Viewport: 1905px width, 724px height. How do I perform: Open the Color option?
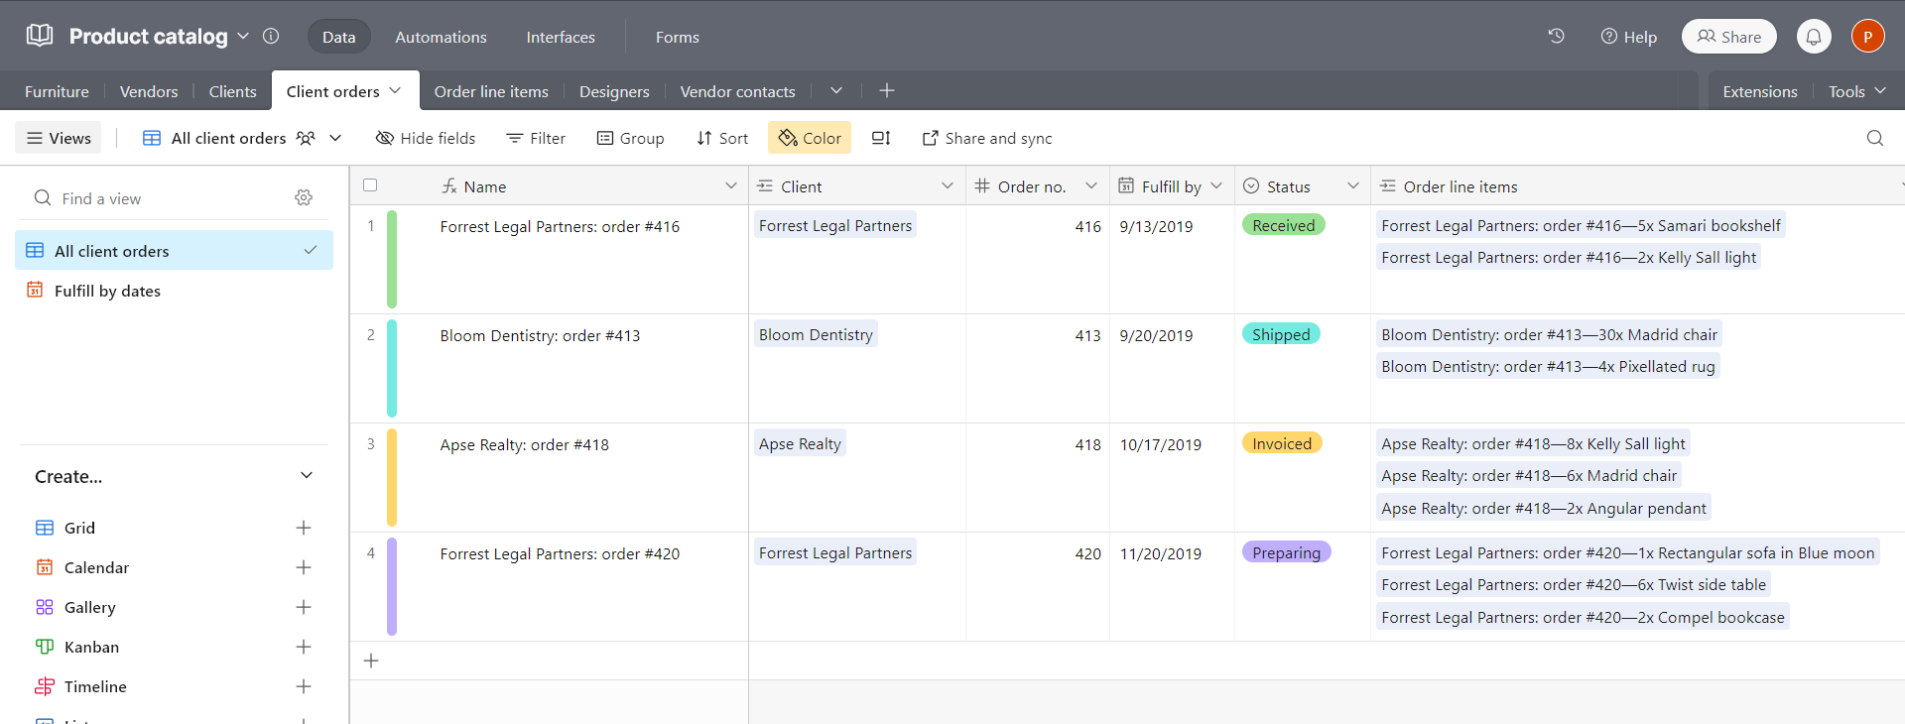point(810,138)
